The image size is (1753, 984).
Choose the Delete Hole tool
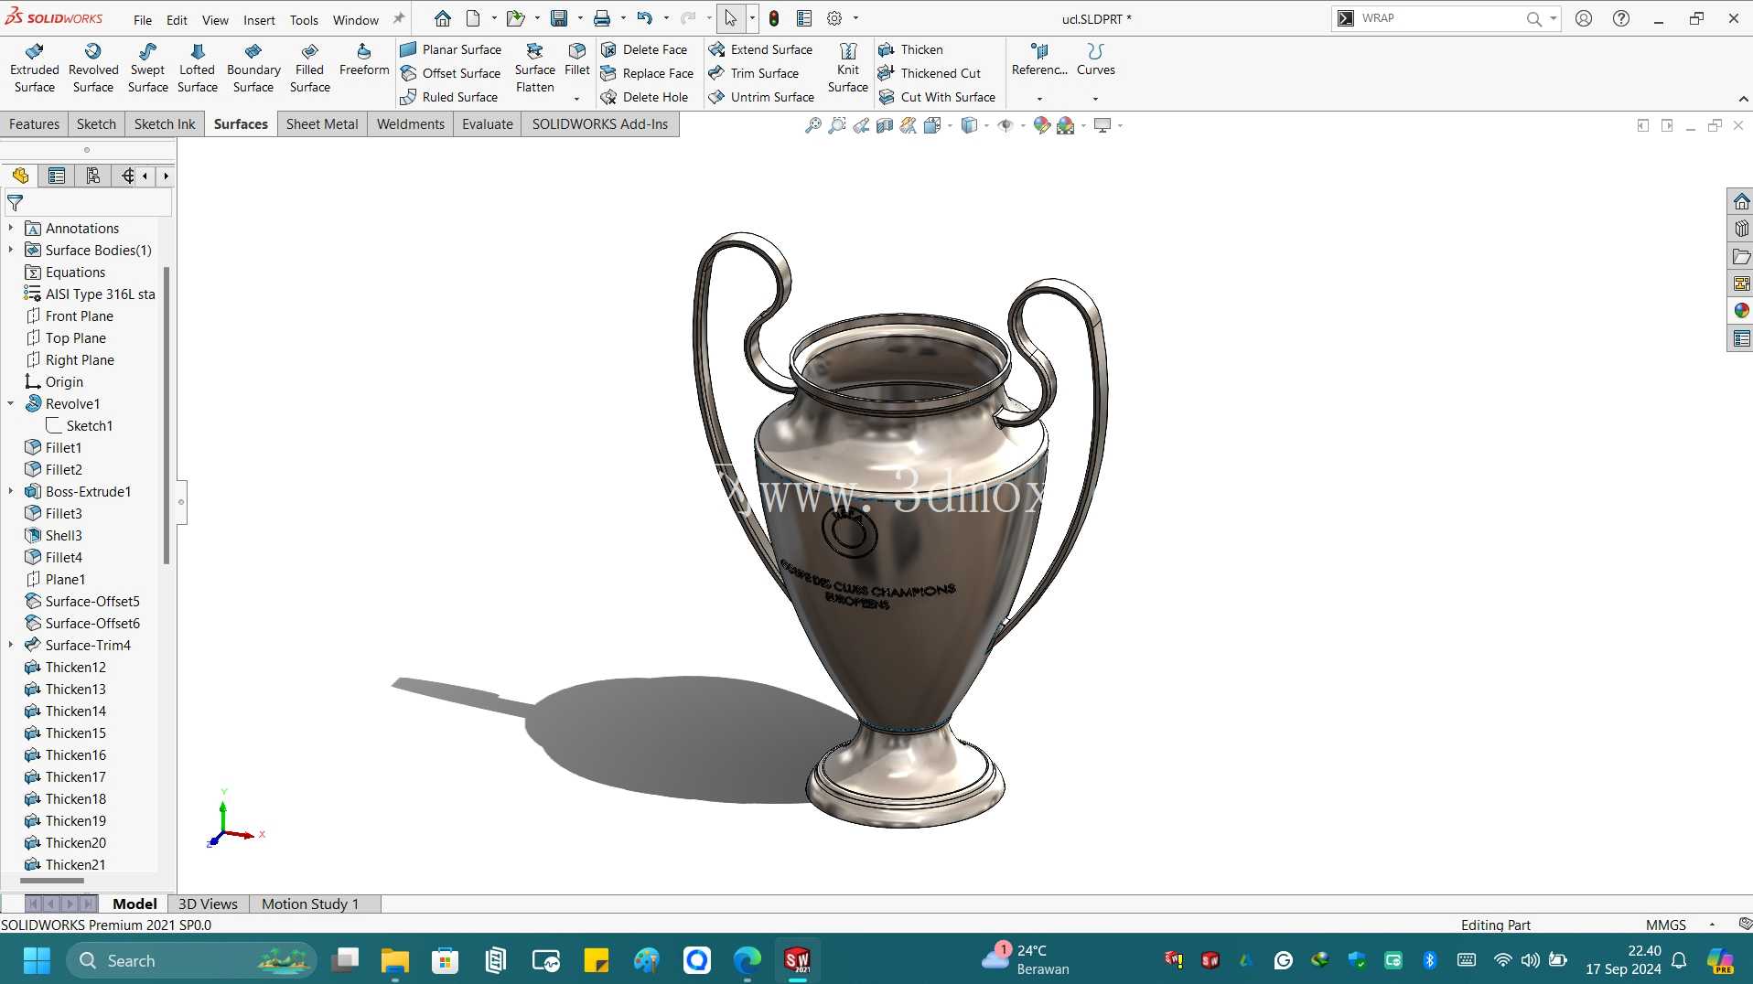(x=644, y=97)
